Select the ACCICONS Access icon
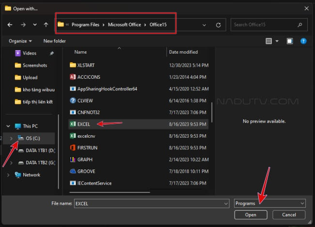The width and height of the screenshot is (315, 227). [x=73, y=77]
